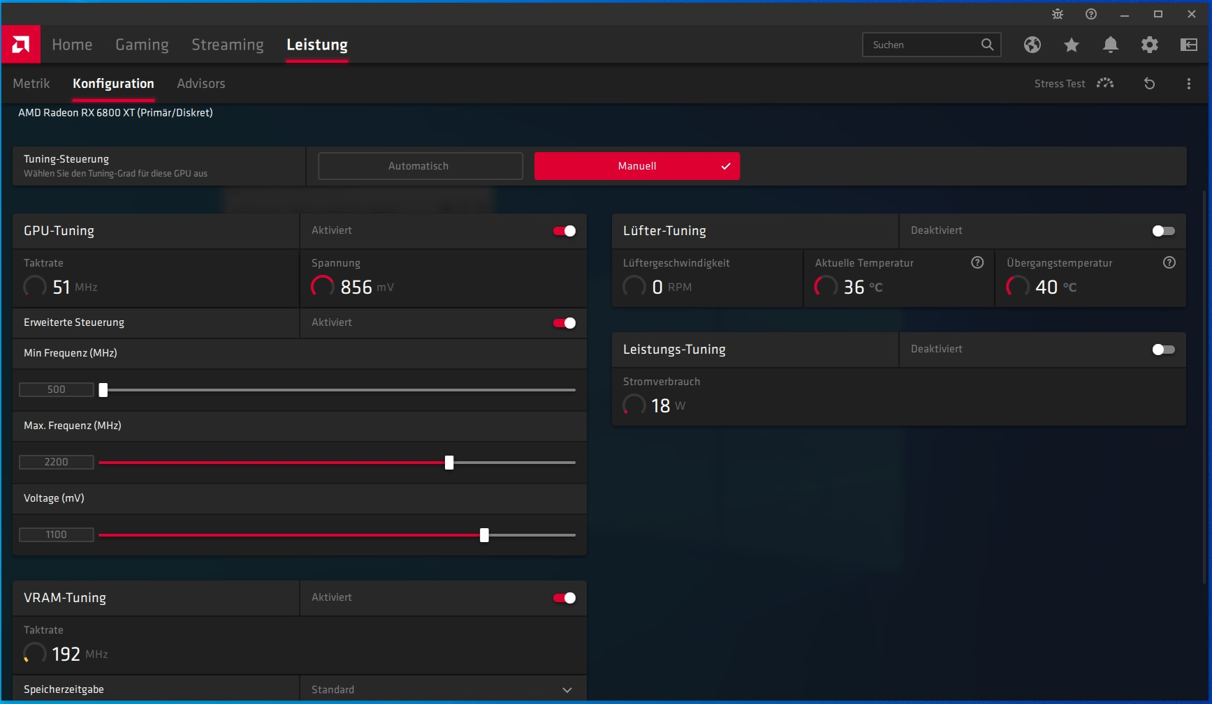Screen dimensions: 1212x704
Task: Open the Metrik sub-tab
Action: [31, 84]
